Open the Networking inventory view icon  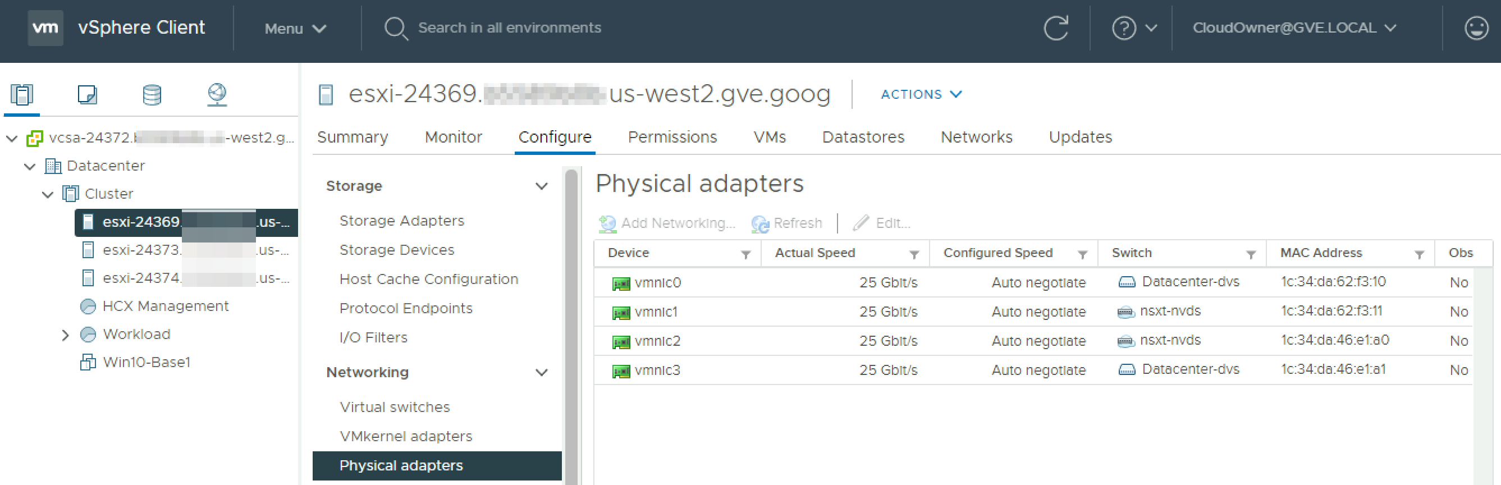point(217,94)
